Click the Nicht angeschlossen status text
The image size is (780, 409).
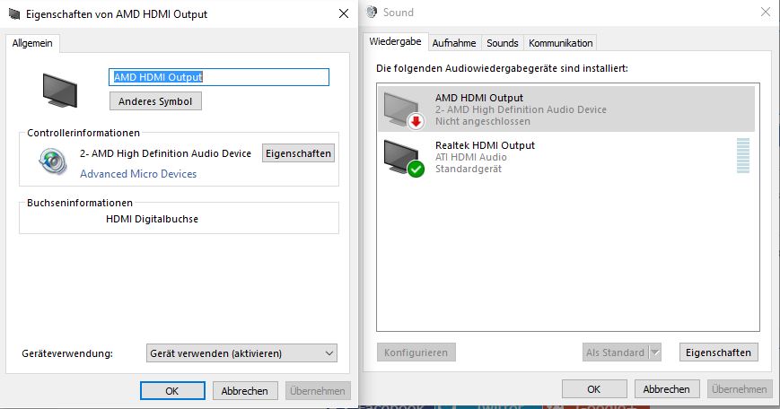coord(483,121)
